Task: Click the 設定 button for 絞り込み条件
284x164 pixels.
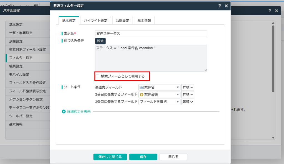Action: (x=100, y=41)
